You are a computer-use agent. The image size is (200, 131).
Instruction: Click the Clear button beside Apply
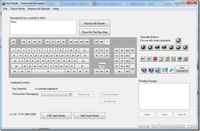tap(164, 114)
